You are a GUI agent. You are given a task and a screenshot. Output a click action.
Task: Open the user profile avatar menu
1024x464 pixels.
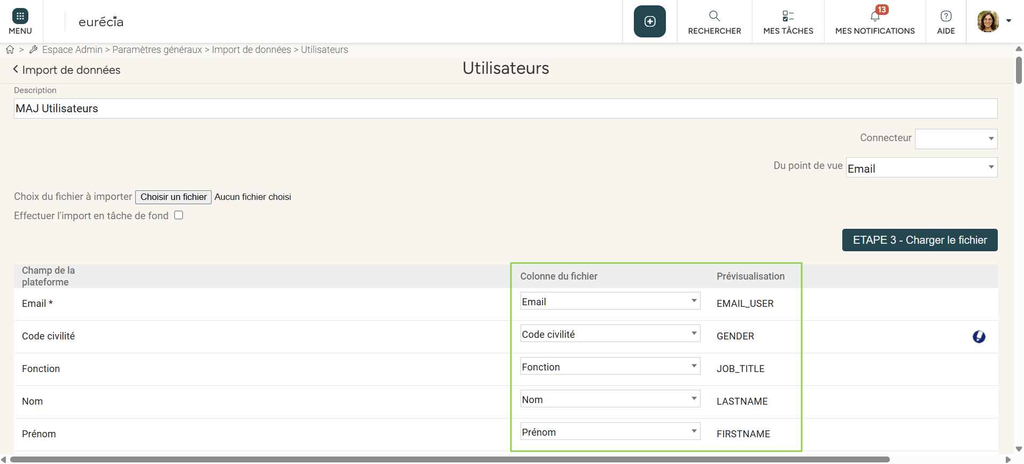(988, 21)
